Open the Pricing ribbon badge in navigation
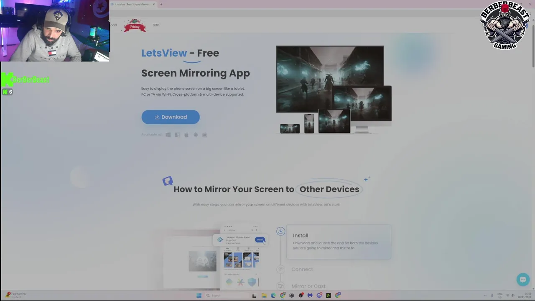This screenshot has height=301, width=535. click(x=135, y=26)
